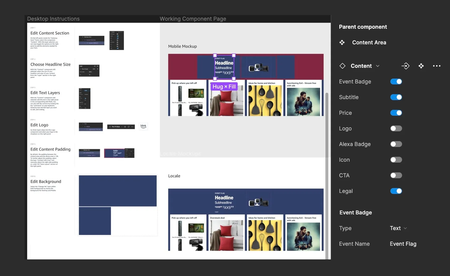
Task: Click the Edit Content Section step heading
Action: tap(50, 33)
